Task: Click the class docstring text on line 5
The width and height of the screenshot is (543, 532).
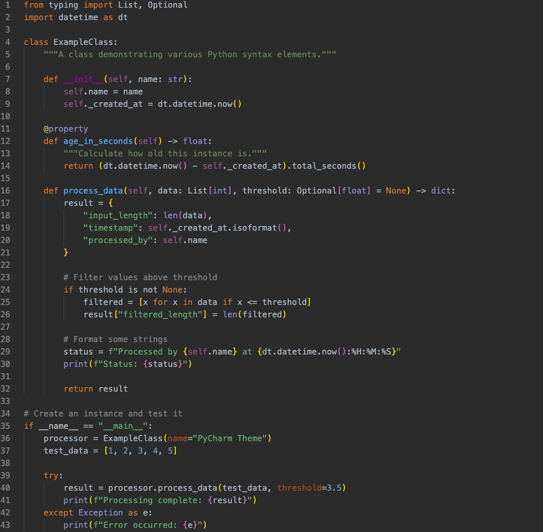Action: (x=190, y=55)
